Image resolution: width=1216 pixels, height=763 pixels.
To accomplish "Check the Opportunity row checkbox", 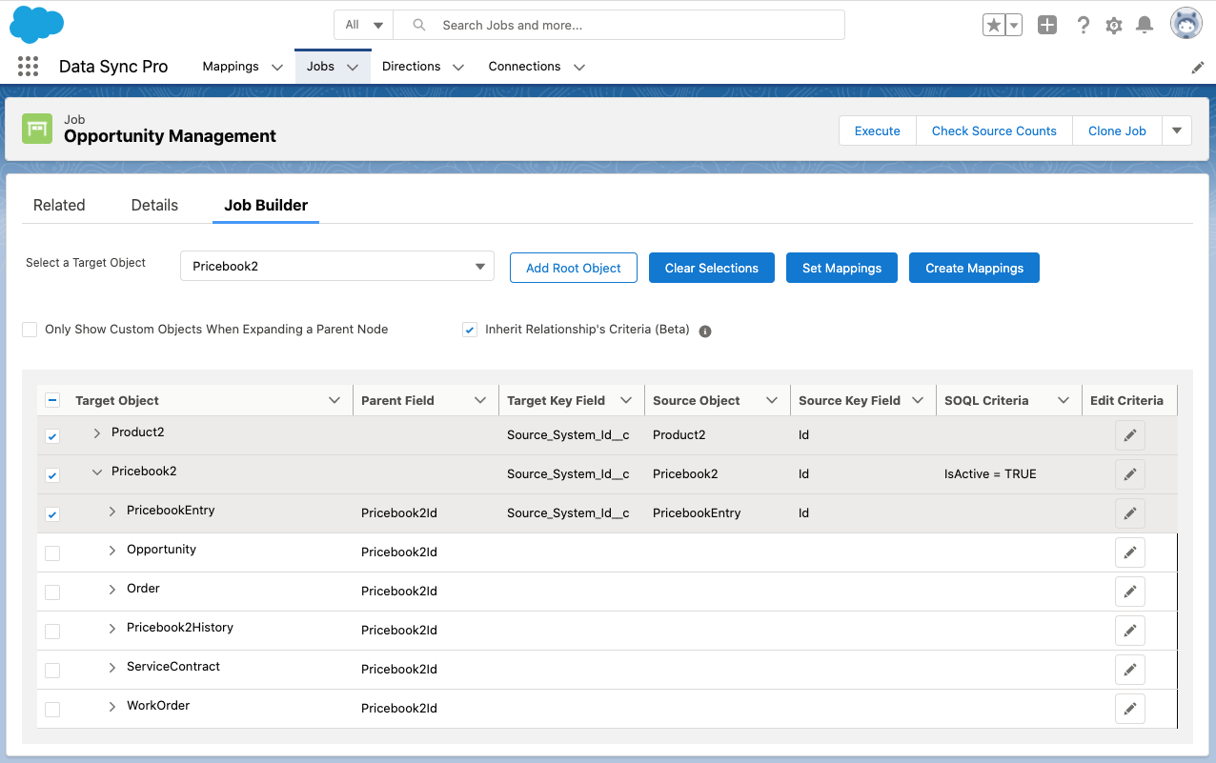I will coord(52,553).
